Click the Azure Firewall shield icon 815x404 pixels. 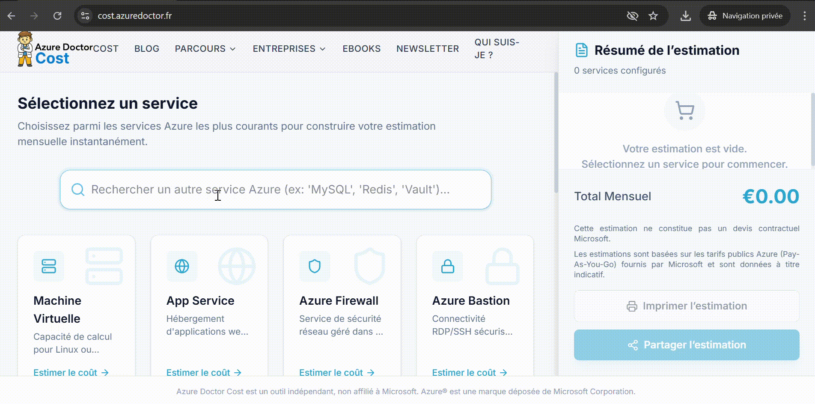click(315, 266)
